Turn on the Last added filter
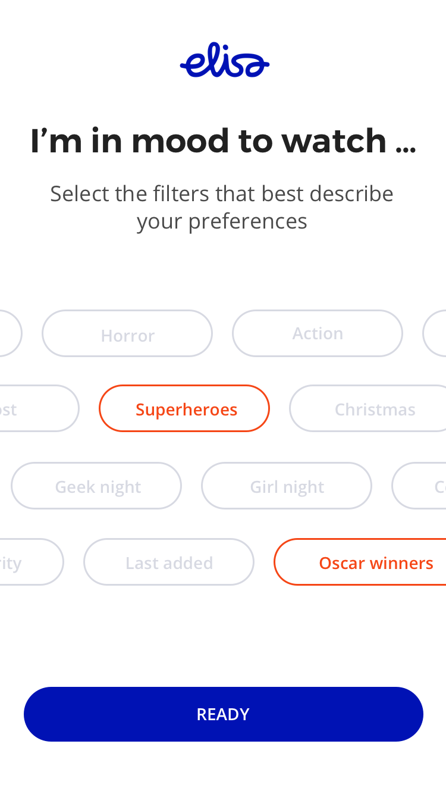This screenshot has width=446, height=794. (169, 562)
